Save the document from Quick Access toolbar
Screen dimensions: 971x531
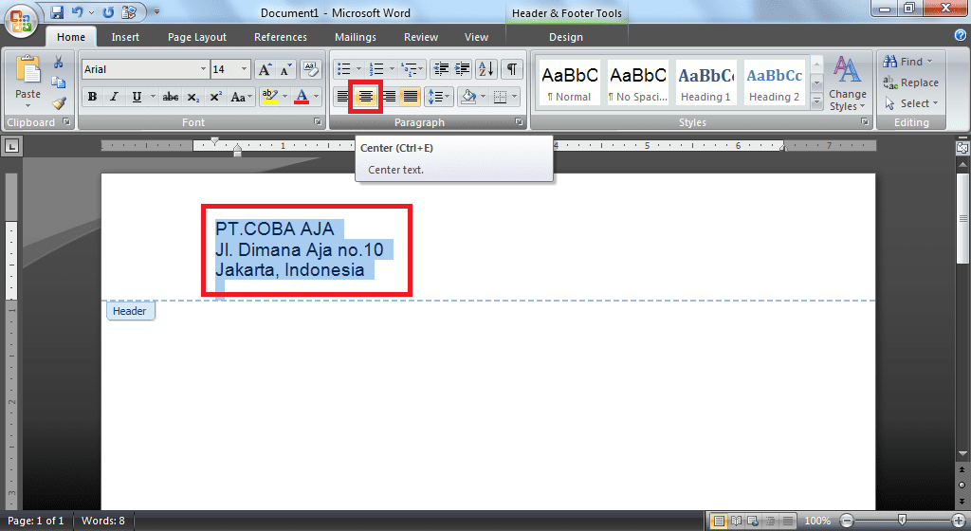pyautogui.click(x=57, y=11)
